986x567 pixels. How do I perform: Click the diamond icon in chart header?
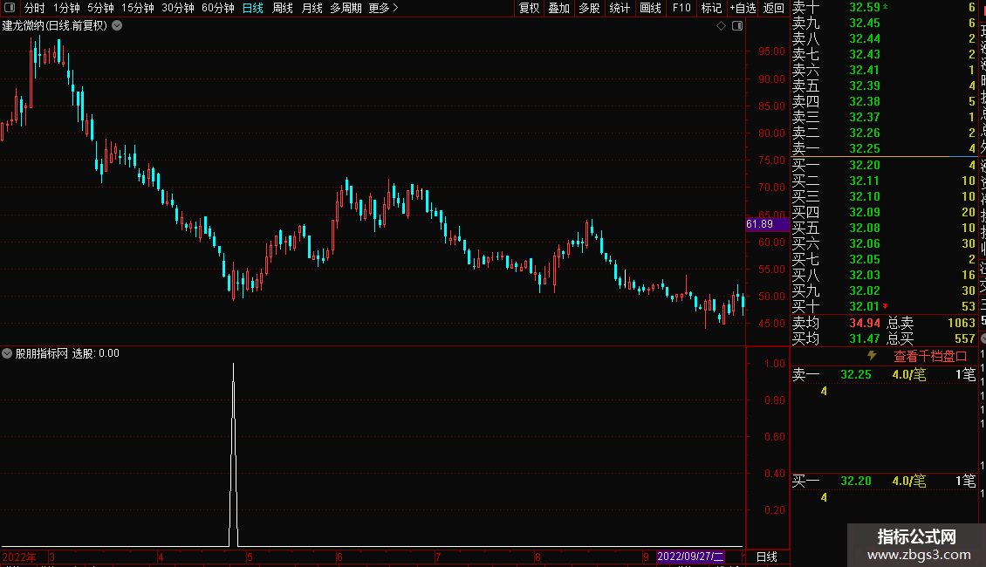[722, 26]
